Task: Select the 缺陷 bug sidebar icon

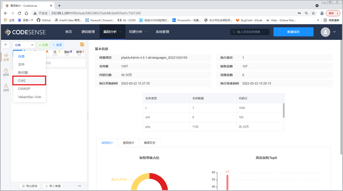Action: click(6, 72)
